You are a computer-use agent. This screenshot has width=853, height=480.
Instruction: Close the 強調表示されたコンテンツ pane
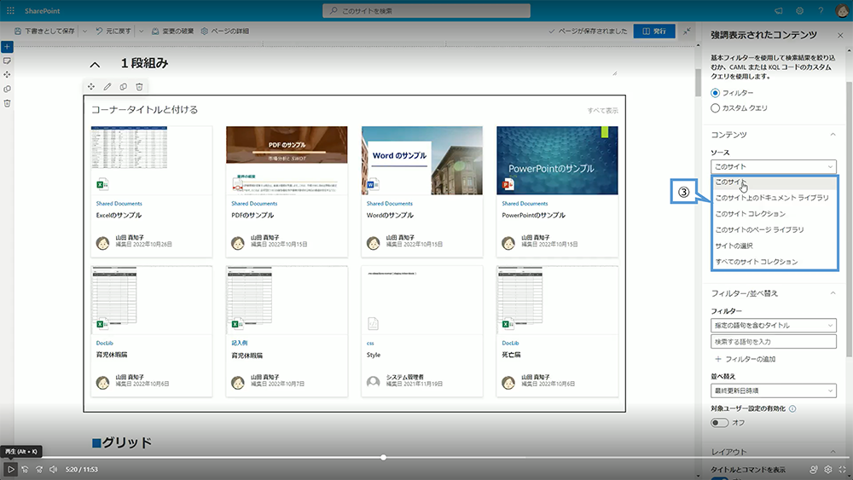coord(840,35)
